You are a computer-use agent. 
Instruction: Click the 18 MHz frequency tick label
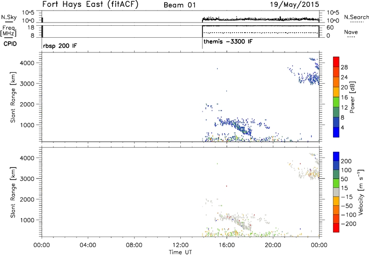coord(30,28)
